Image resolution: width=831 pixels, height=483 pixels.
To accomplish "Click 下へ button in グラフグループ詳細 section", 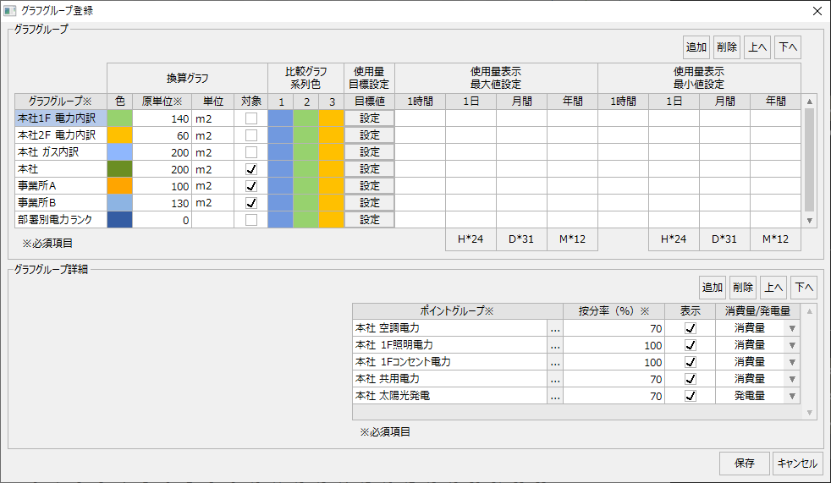I will [804, 288].
